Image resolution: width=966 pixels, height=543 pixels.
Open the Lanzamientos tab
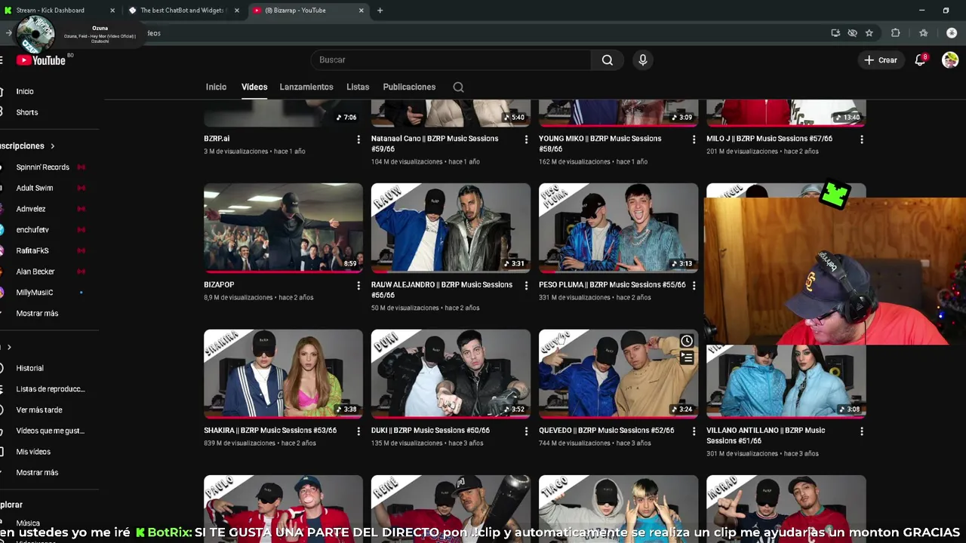pos(306,87)
